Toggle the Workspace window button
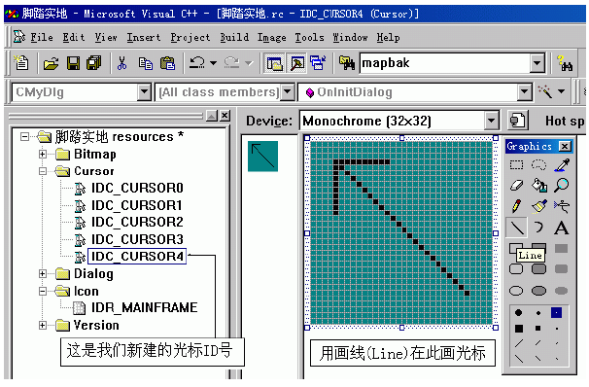 (x=274, y=63)
